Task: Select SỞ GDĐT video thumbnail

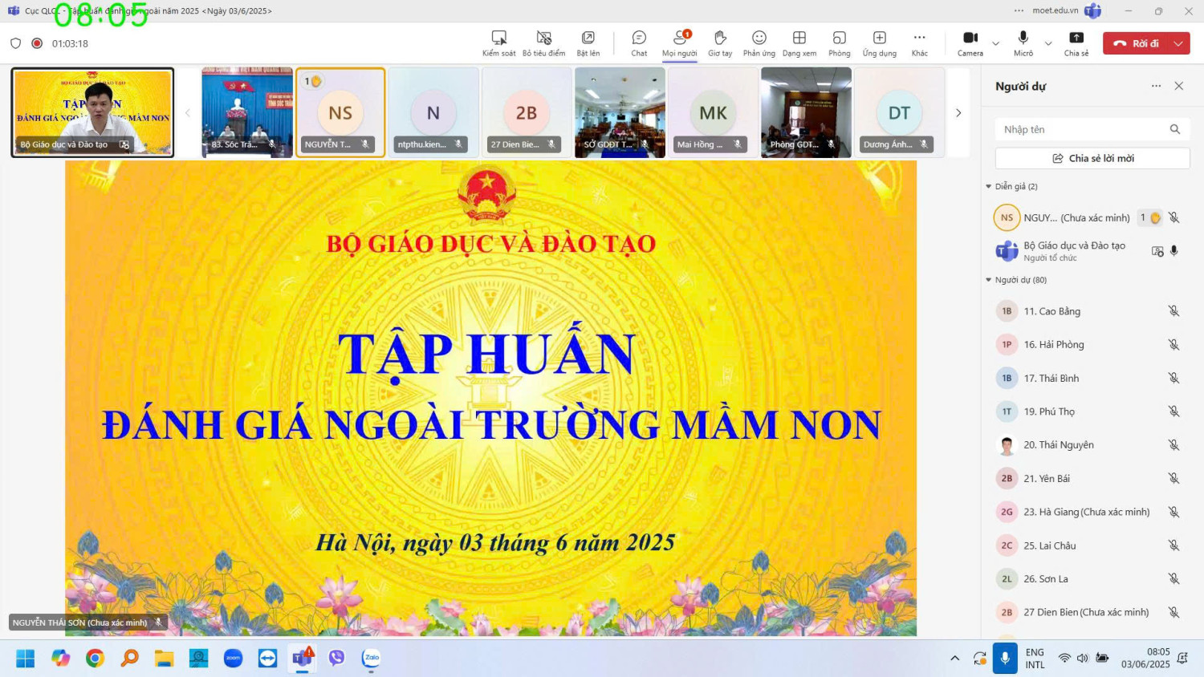Action: pos(620,112)
